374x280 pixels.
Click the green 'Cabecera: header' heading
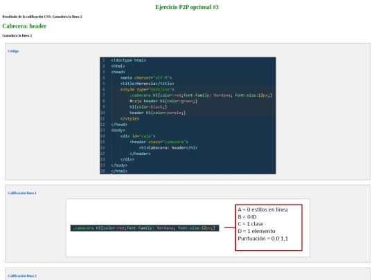tap(24, 26)
